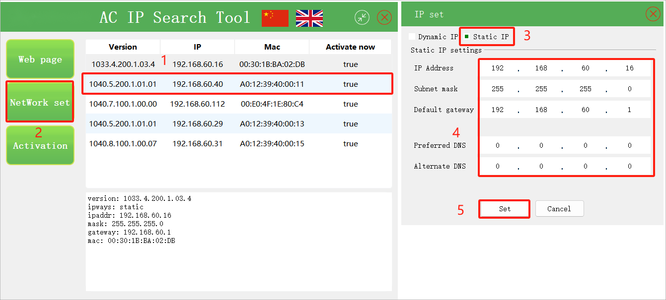Open the Web page button
Image resolution: width=666 pixels, height=300 pixels.
pos(40,59)
